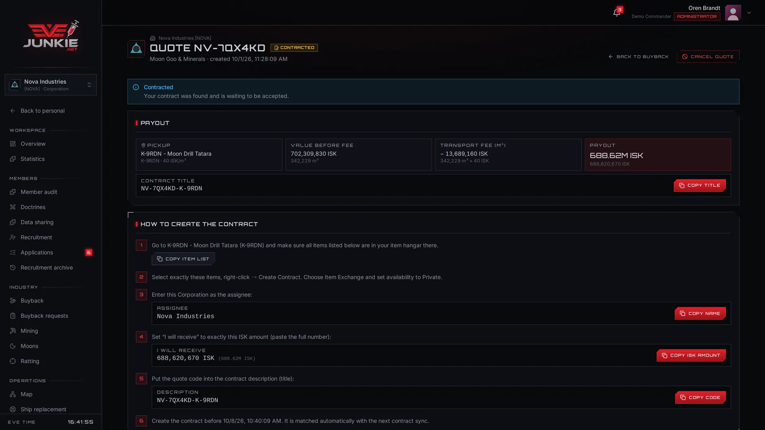Click the EVE Junkie logo
The width and height of the screenshot is (765, 430).
point(51,35)
